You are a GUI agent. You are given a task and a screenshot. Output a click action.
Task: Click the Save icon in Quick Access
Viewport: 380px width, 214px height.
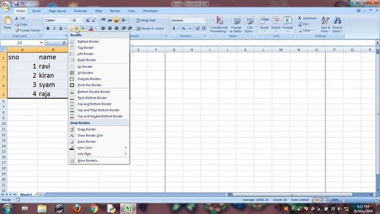[x=17, y=4]
